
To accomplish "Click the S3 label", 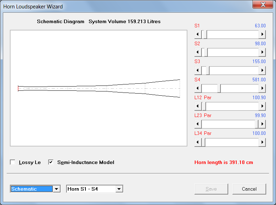I will 197,61.
